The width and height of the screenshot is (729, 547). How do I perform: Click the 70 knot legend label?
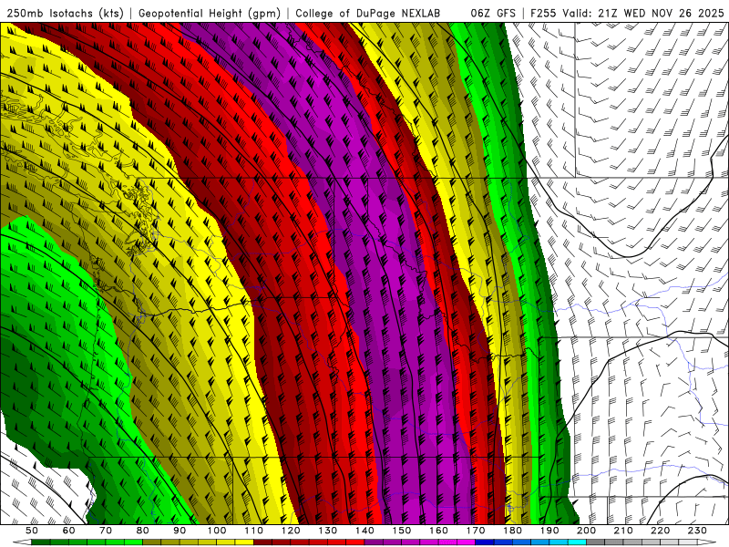106,531
